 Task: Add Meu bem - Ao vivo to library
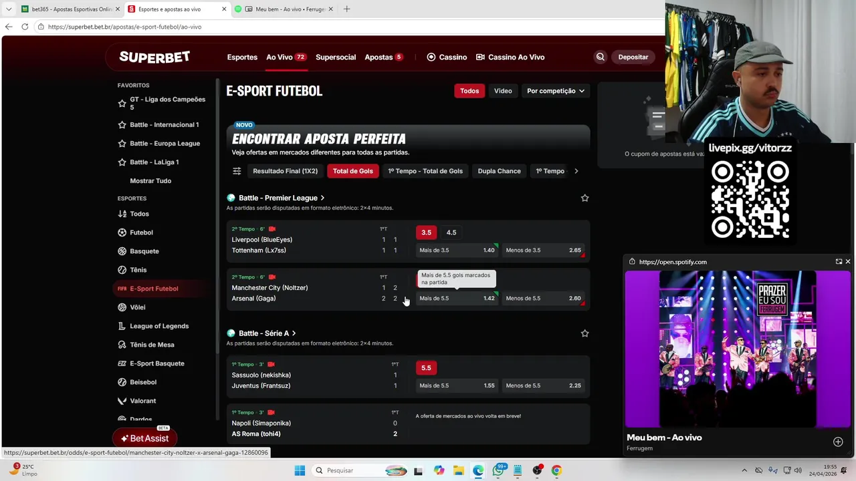838,442
